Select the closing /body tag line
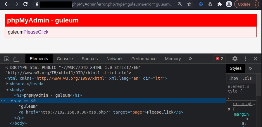Image resolution: width=262 pixels, height=127 pixels. [x=18, y=123]
